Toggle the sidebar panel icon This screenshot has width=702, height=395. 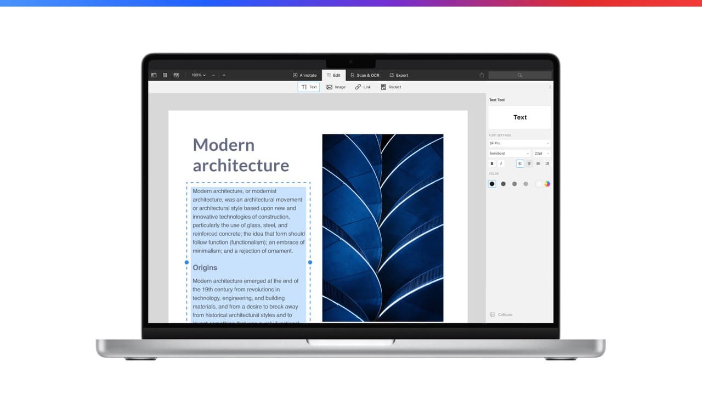pyautogui.click(x=154, y=75)
